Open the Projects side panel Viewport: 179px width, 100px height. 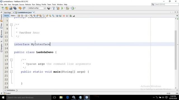pyautogui.click(x=1, y=18)
